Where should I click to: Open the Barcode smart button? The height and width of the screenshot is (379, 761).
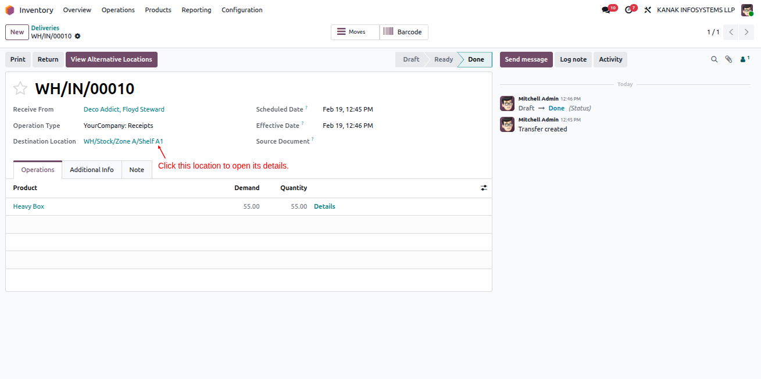click(x=404, y=32)
